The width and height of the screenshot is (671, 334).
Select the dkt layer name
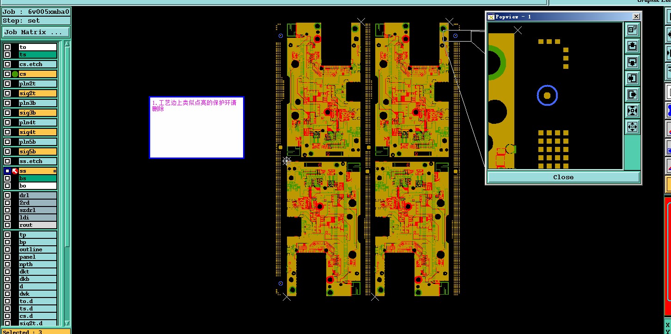click(x=37, y=272)
